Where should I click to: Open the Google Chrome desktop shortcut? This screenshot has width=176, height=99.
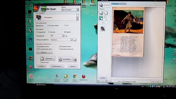[x=75, y=78]
